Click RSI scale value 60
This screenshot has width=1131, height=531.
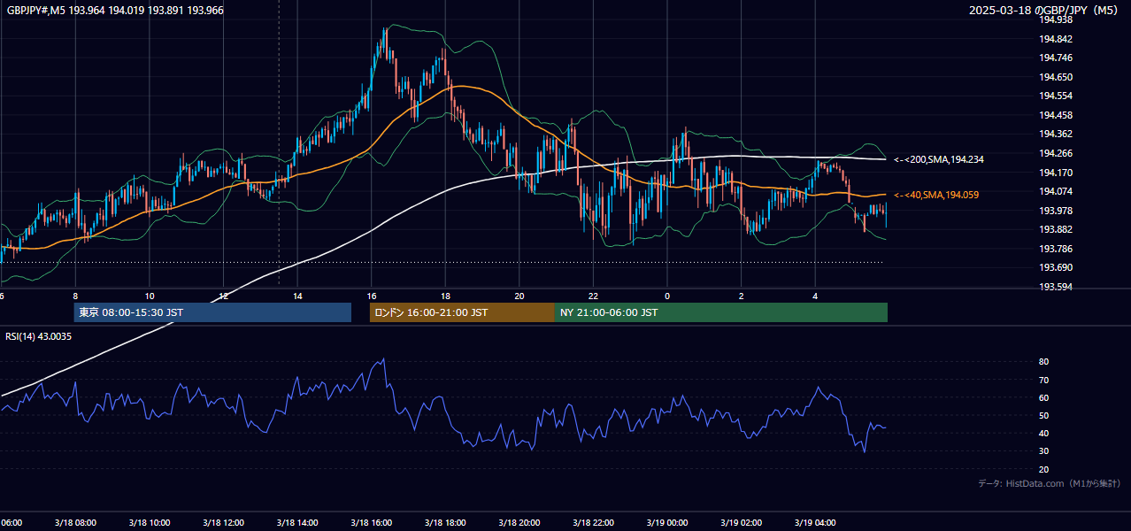[1043, 397]
